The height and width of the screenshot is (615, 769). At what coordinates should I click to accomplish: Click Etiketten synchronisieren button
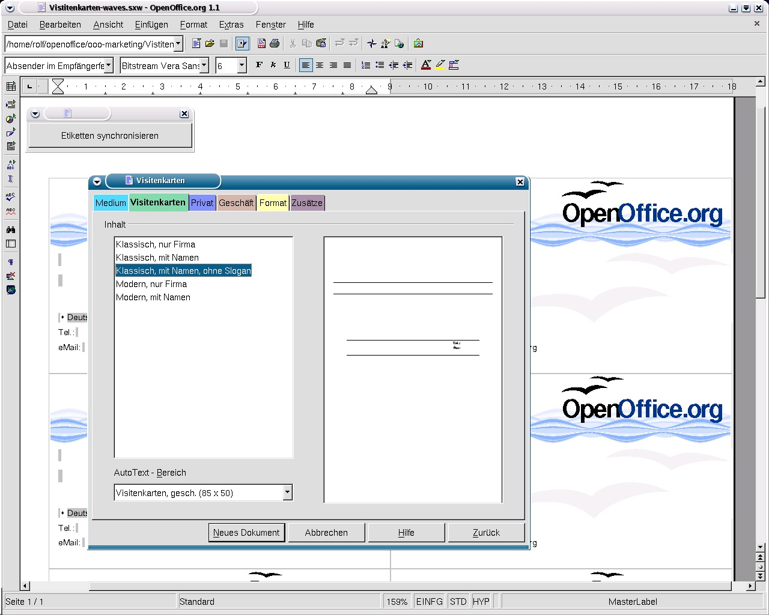click(x=110, y=136)
